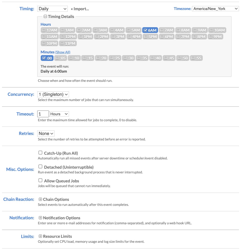
Task: Open the Concurrency dropdown
Action: click(x=53, y=95)
